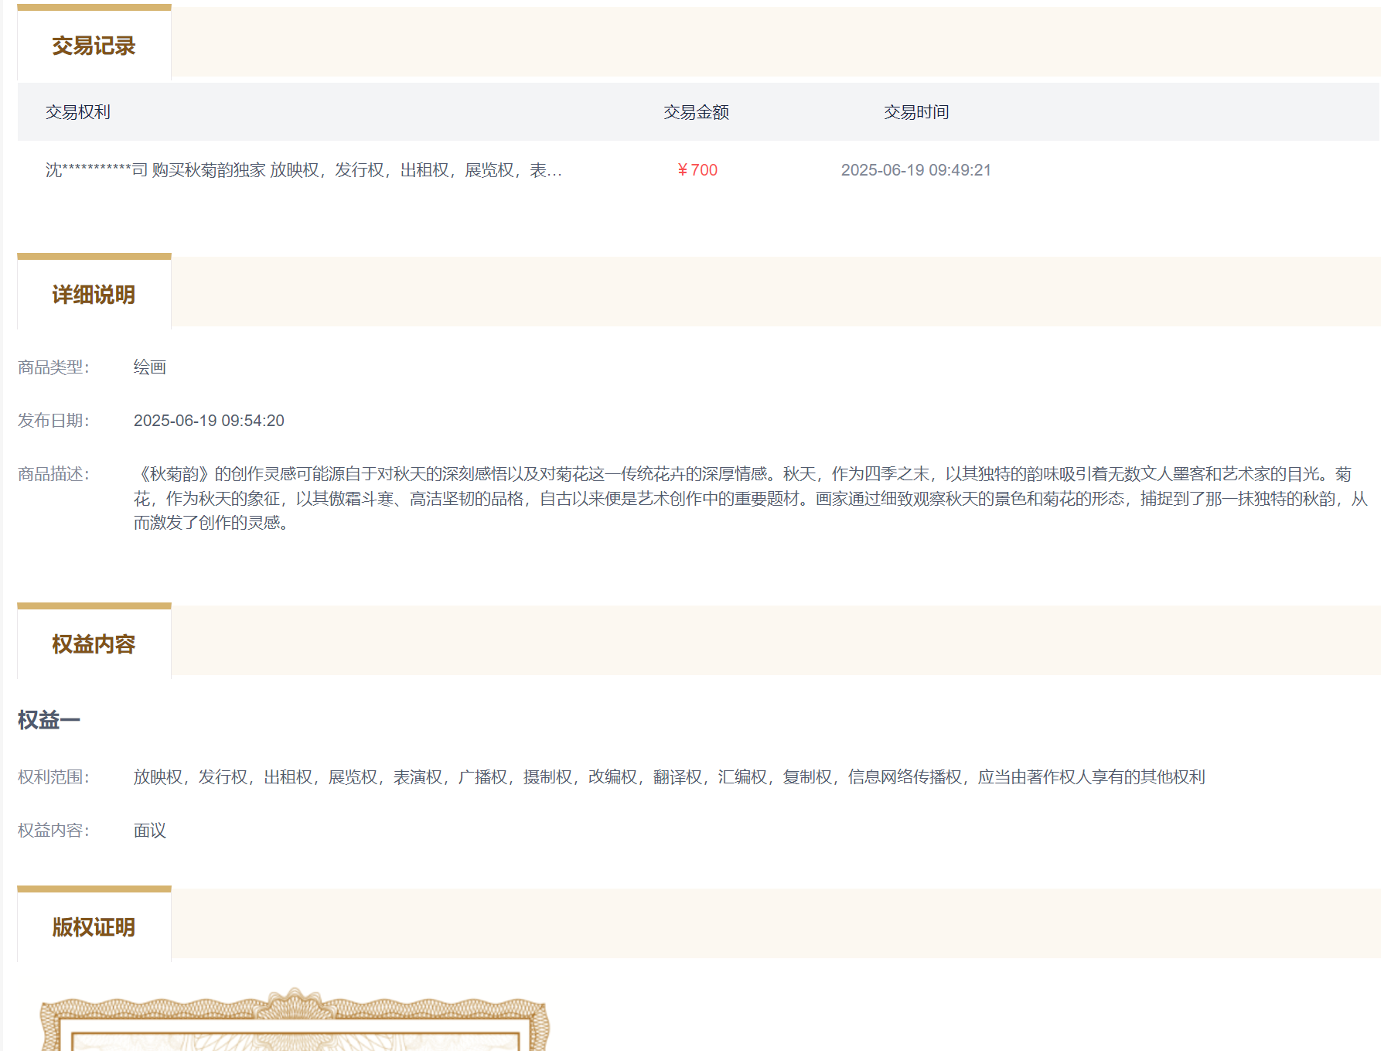The height and width of the screenshot is (1051, 1391).
Task: Click the 绘画 product type value
Action: pos(149,367)
